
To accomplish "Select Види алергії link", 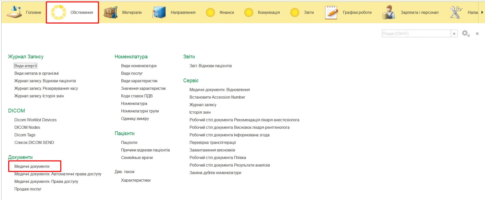I will pyautogui.click(x=26, y=66).
